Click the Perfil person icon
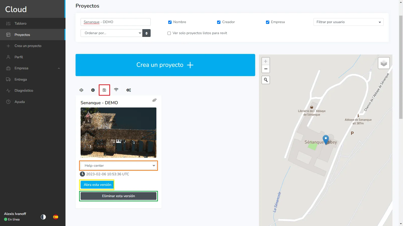This screenshot has height=226, width=403. (x=8, y=57)
